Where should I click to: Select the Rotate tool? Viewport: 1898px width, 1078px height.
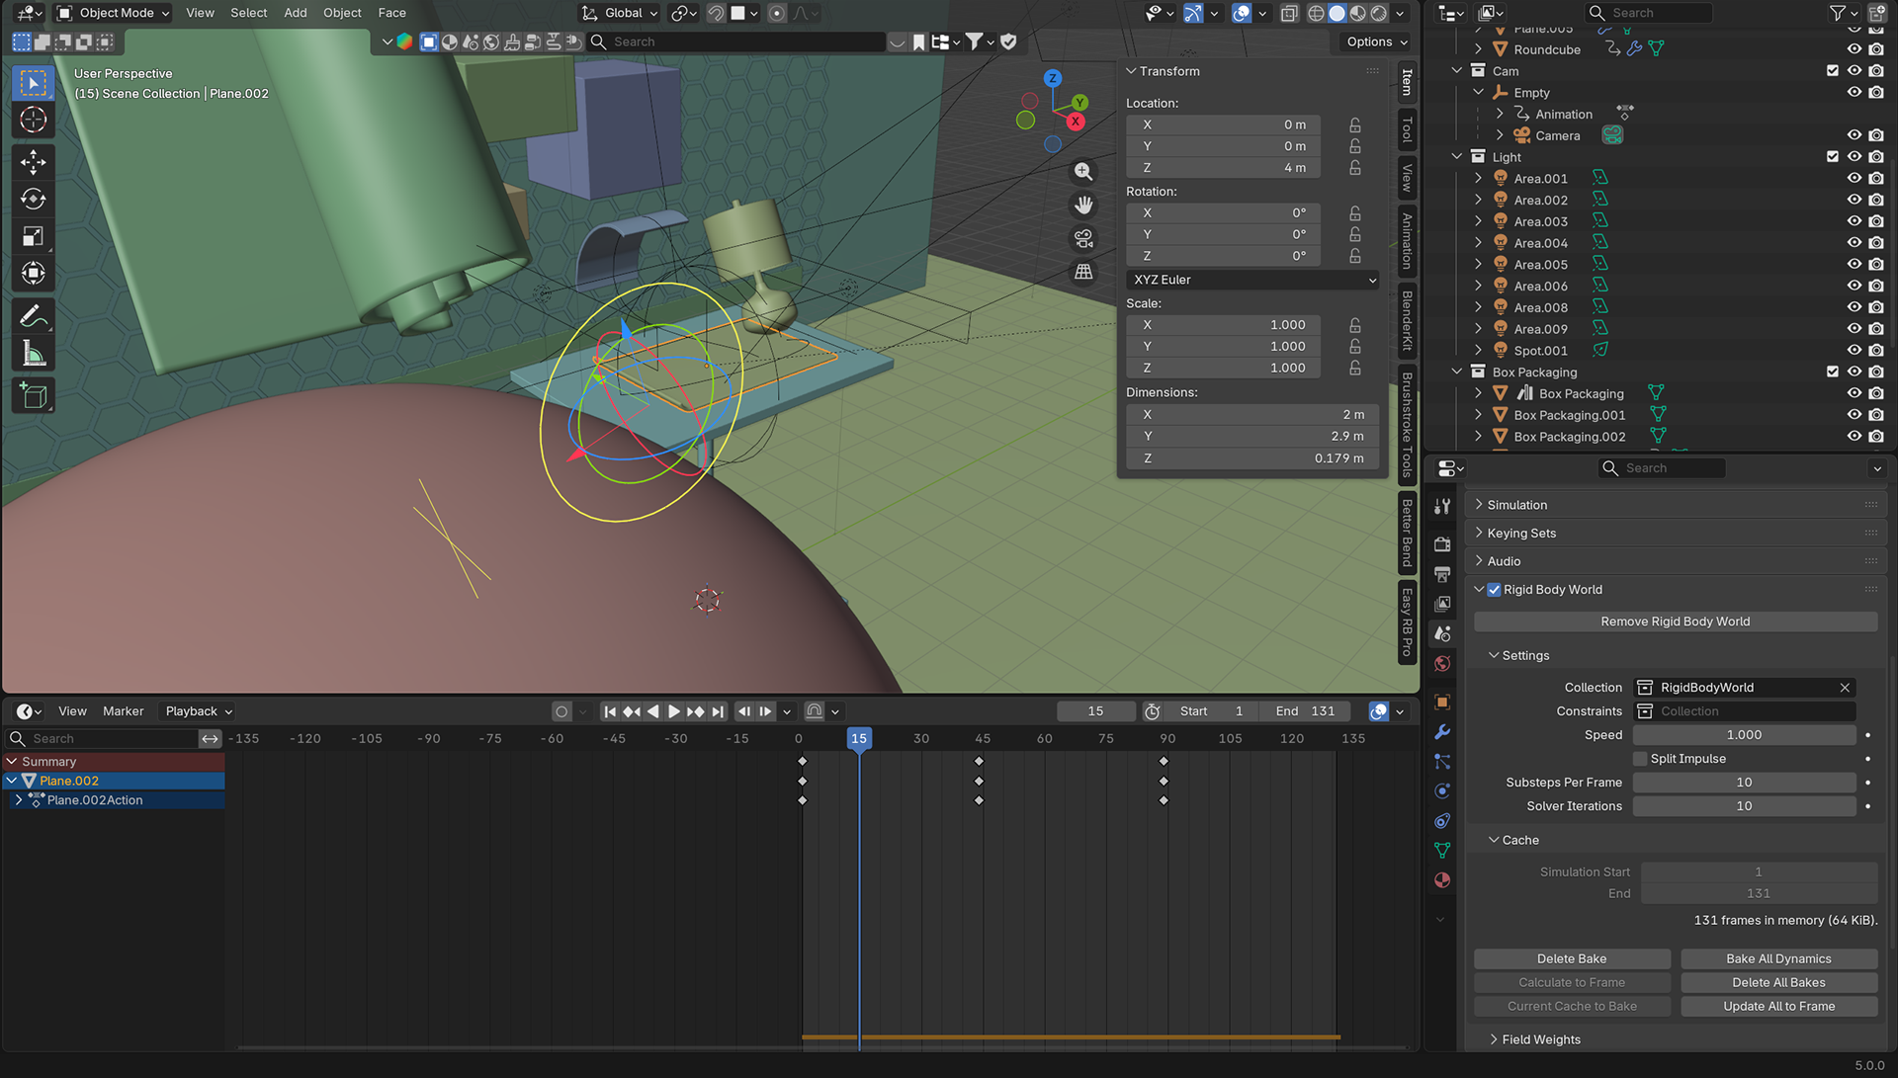(33, 199)
